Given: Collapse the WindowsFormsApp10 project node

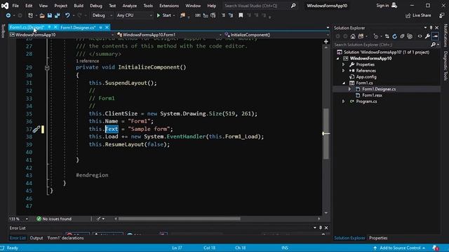Looking at the screenshot, I should (338, 59).
